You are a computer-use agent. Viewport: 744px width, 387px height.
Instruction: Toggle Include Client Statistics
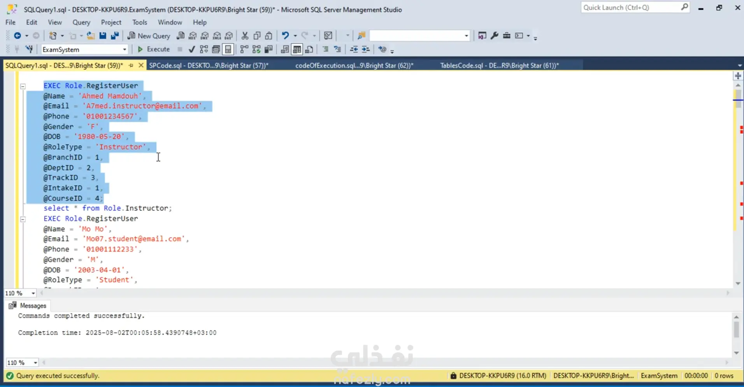tap(268, 49)
